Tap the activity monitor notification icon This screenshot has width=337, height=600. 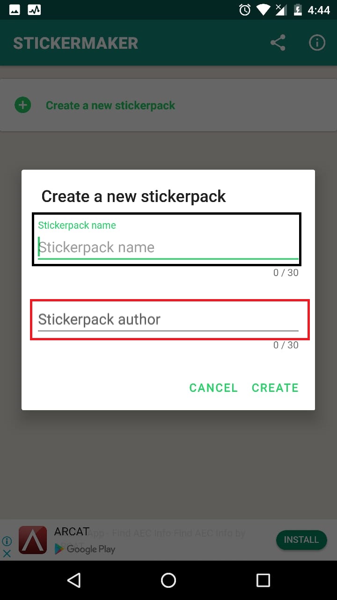tap(34, 10)
